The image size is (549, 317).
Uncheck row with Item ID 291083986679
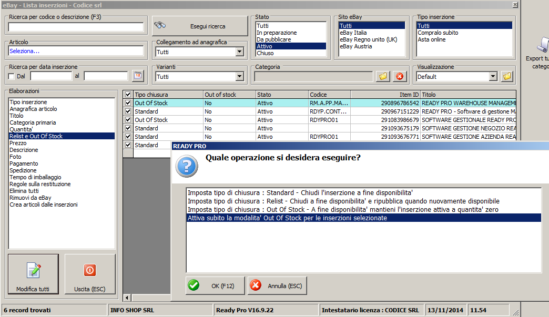pyautogui.click(x=128, y=120)
